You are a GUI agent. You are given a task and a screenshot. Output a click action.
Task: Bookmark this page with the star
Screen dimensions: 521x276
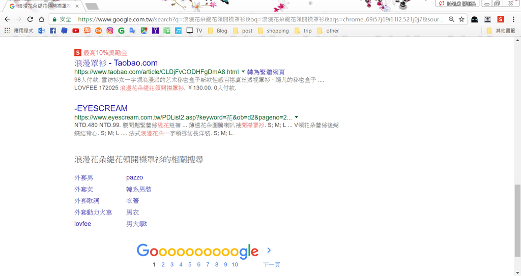(x=461, y=19)
